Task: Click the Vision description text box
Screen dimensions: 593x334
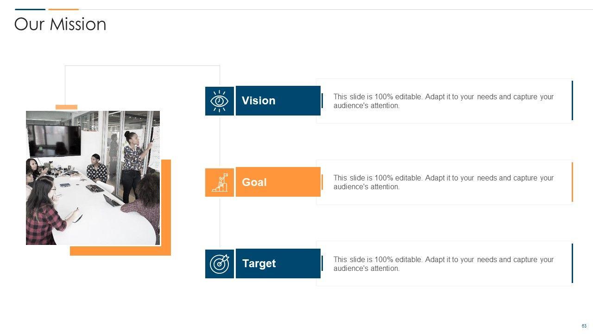Action: point(443,101)
